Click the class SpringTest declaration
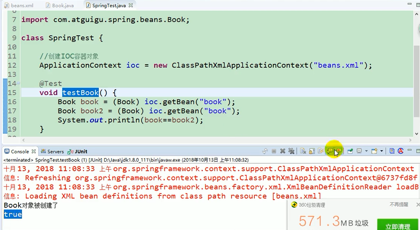This screenshot has width=420, height=230. click(62, 38)
